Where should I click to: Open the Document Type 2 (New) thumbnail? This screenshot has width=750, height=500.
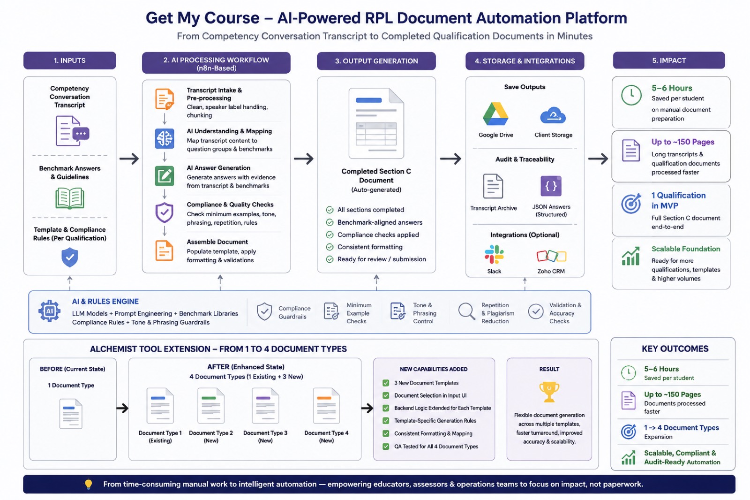pyautogui.click(x=210, y=406)
